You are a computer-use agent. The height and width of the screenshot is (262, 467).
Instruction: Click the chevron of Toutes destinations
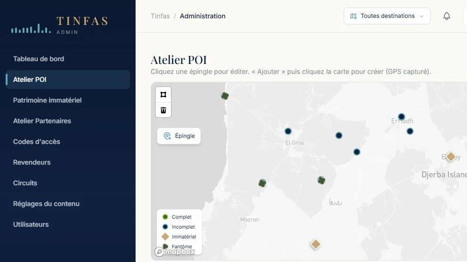point(421,16)
